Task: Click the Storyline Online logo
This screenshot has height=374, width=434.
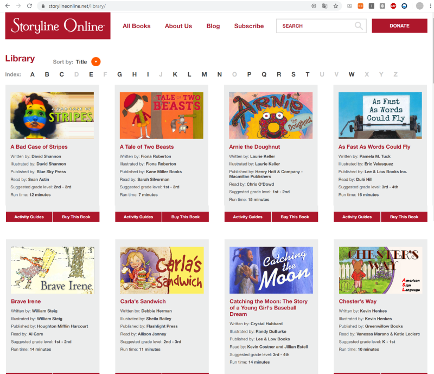Action: click(x=58, y=26)
